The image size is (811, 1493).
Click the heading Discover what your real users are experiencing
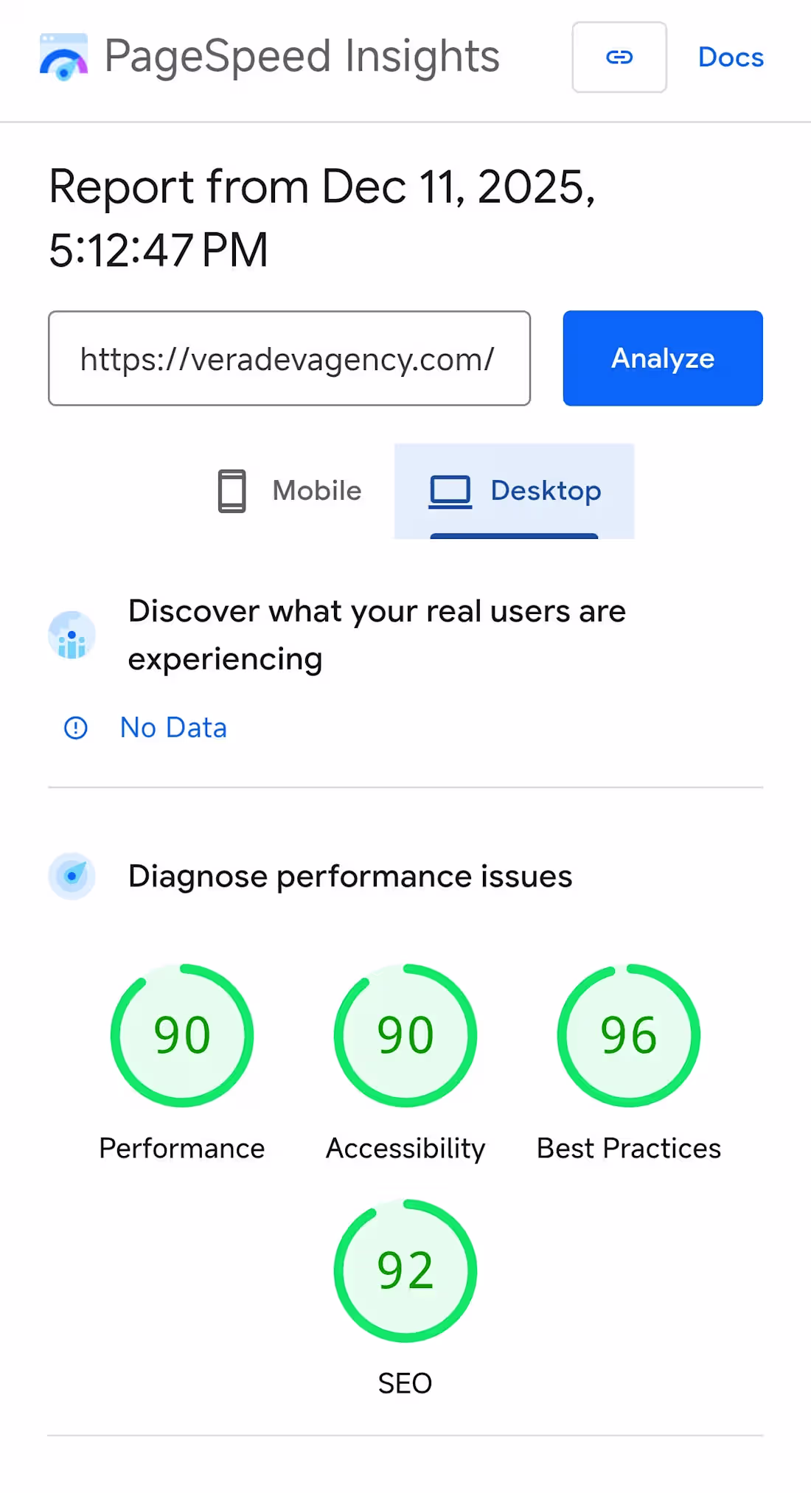click(x=376, y=634)
